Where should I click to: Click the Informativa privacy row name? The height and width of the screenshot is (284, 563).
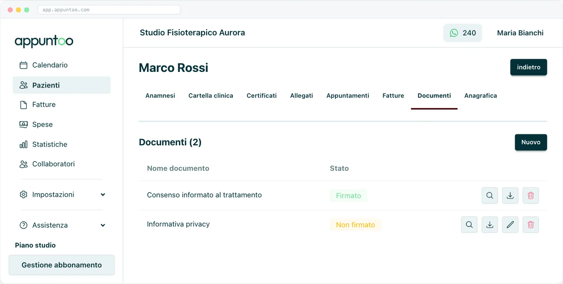pyautogui.click(x=179, y=224)
